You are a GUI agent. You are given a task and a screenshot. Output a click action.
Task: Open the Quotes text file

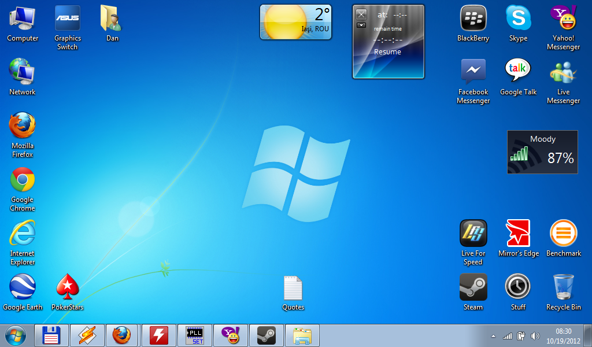point(293,293)
